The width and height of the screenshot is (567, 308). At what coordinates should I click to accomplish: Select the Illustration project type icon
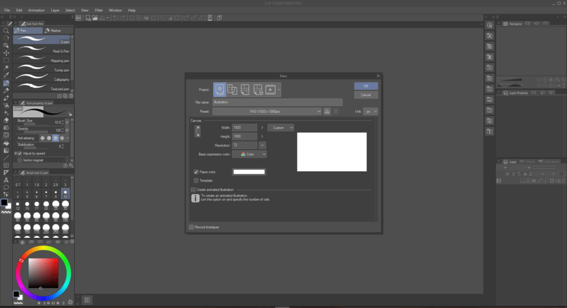[220, 90]
